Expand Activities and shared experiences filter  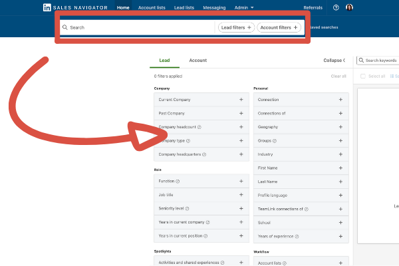(x=201, y=262)
